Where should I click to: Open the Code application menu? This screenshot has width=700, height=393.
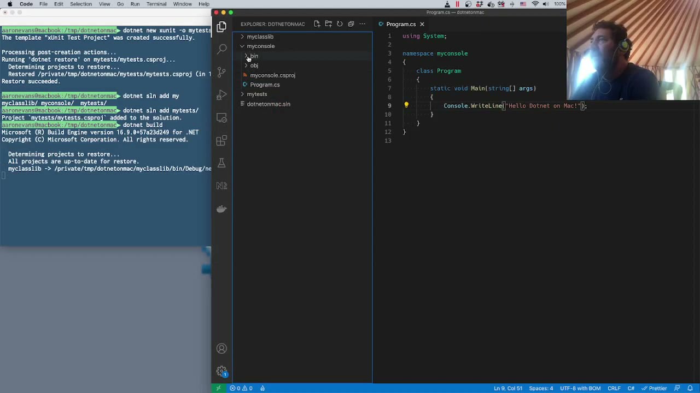coord(26,4)
